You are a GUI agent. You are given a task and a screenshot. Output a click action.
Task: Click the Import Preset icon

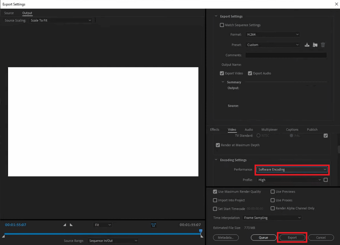point(315,45)
